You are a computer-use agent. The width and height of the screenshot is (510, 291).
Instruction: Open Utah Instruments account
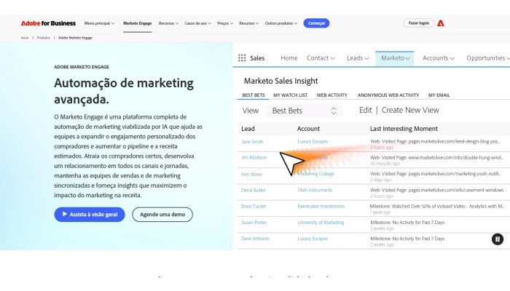(x=315, y=190)
